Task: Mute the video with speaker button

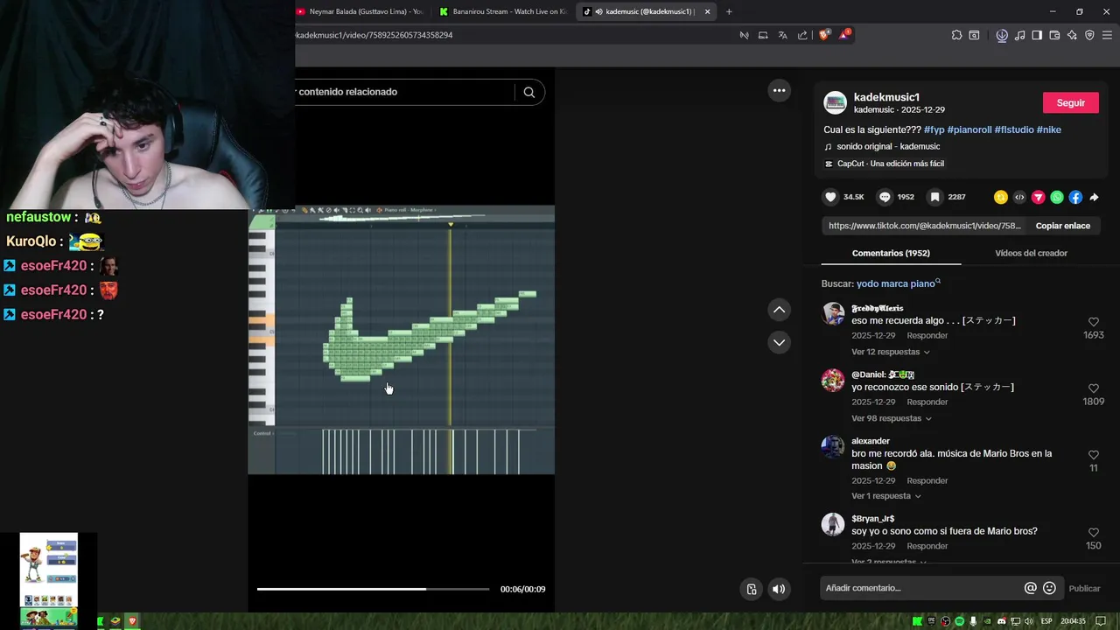Action: (779, 589)
